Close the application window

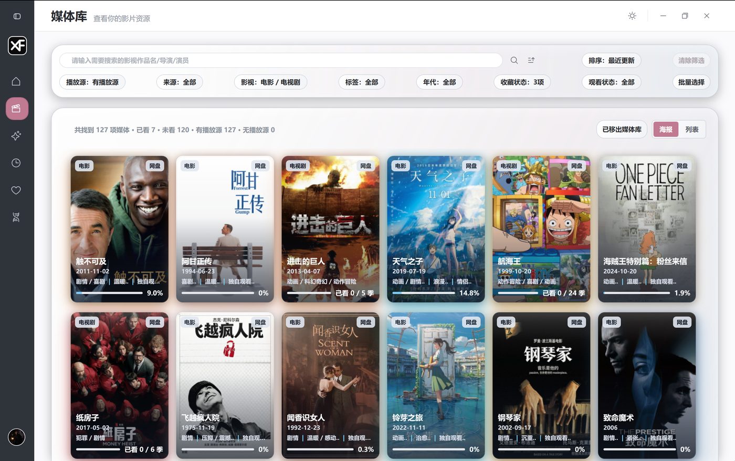707,16
